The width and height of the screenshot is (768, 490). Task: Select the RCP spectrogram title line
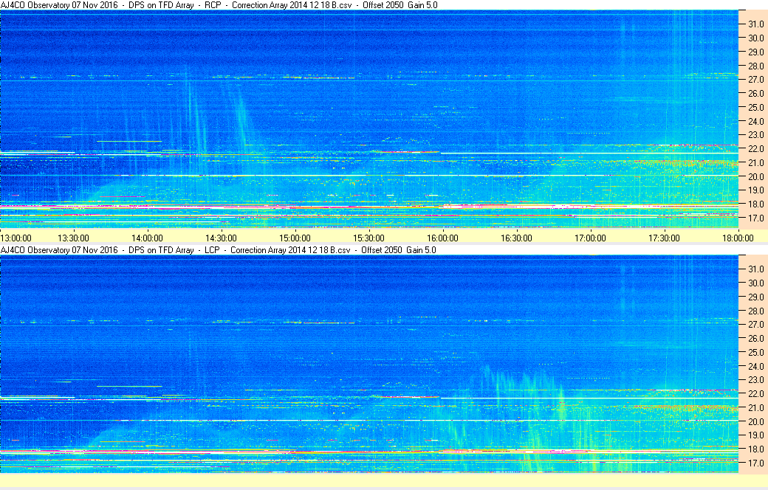219,5
